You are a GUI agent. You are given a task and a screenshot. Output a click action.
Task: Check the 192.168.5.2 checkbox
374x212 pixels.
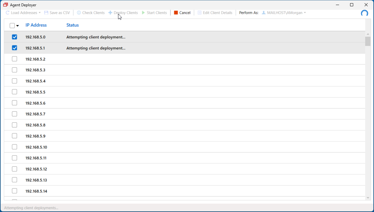click(14, 59)
